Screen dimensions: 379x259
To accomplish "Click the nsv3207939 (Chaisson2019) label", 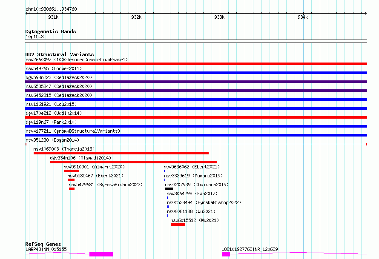I will (x=197, y=185).
